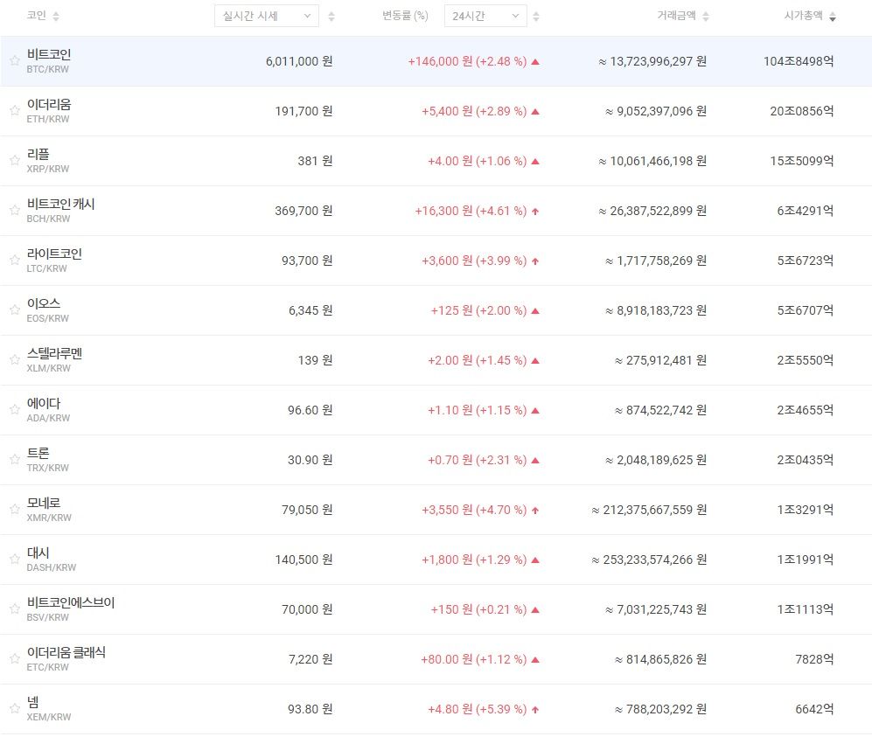The width and height of the screenshot is (872, 737).
Task: Favorite the 이더리움 ETH/KRW star
Action: point(15,111)
